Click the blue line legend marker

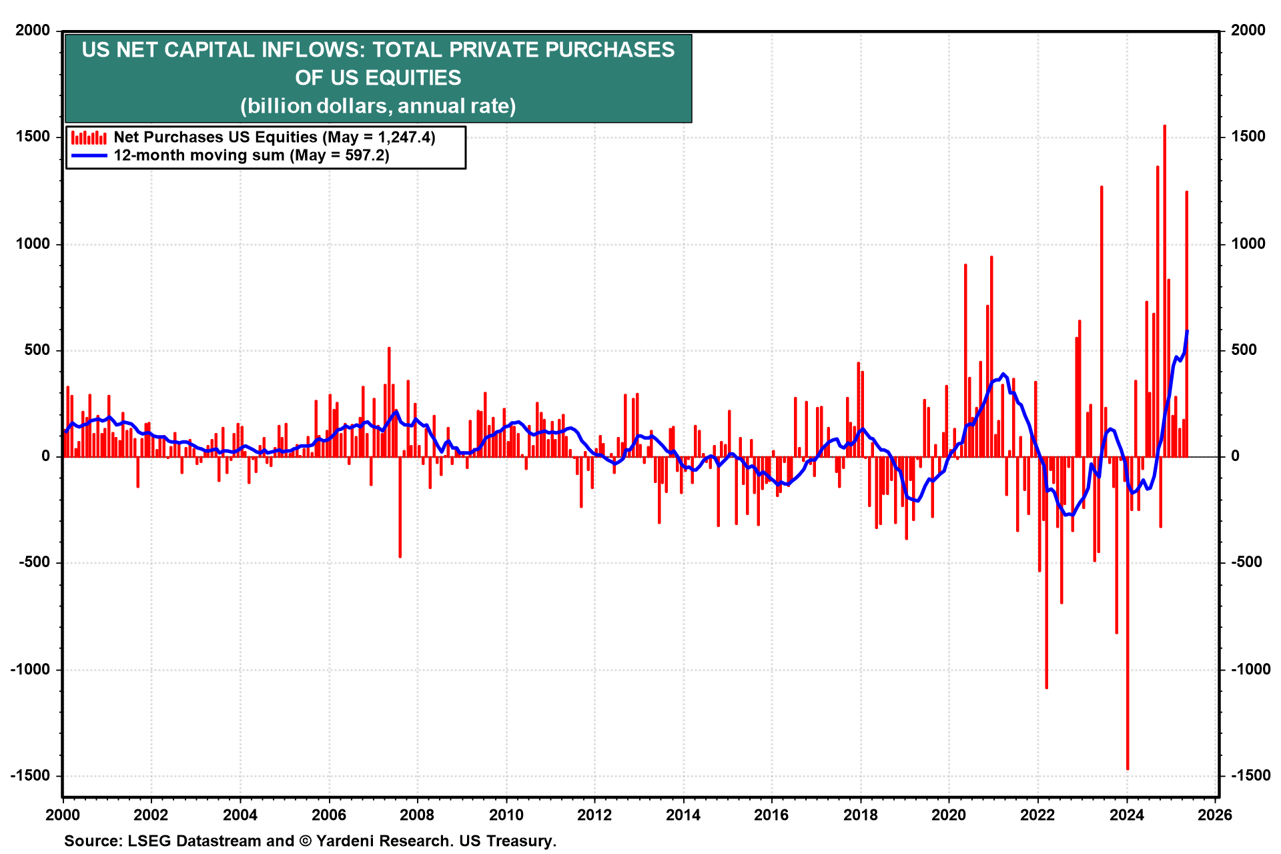point(89,155)
